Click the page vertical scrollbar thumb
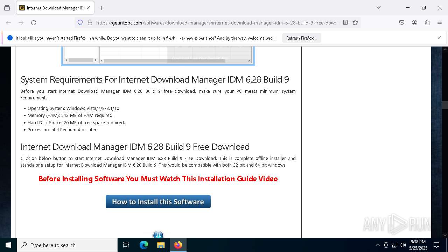The height and width of the screenshot is (252, 448). (x=445, y=105)
